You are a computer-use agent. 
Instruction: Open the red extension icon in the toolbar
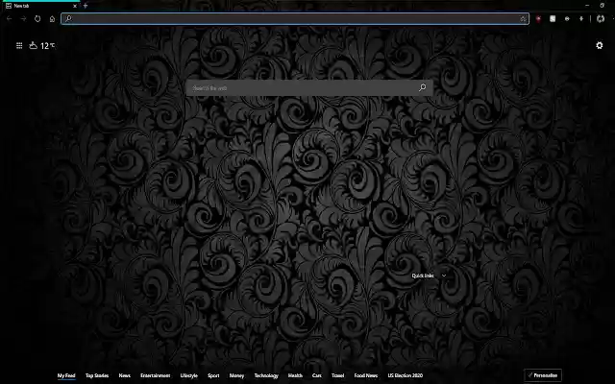(538, 19)
